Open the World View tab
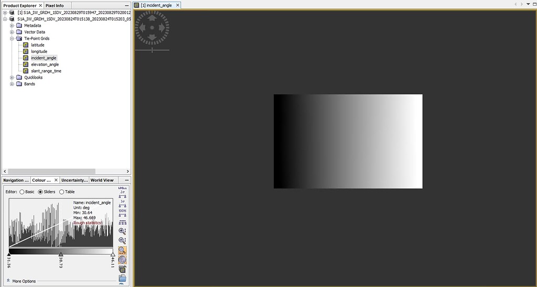This screenshot has width=537, height=287. pos(102,180)
